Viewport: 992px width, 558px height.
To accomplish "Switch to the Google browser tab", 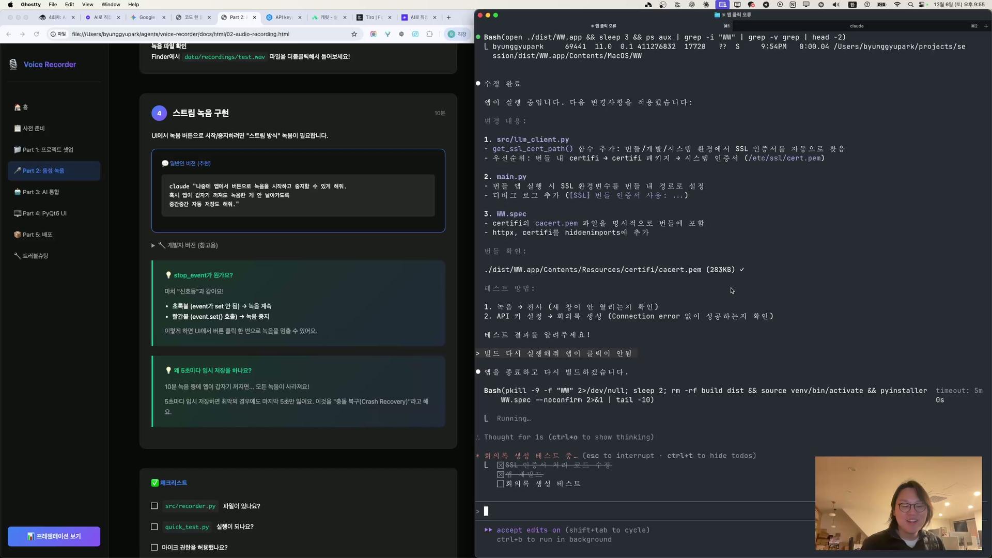I will click(147, 17).
